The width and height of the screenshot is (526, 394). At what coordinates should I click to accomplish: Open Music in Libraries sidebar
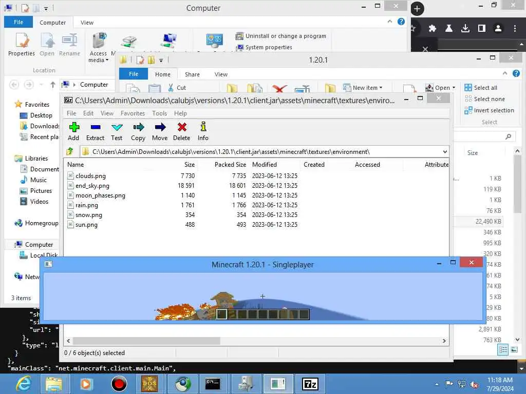tap(33, 180)
